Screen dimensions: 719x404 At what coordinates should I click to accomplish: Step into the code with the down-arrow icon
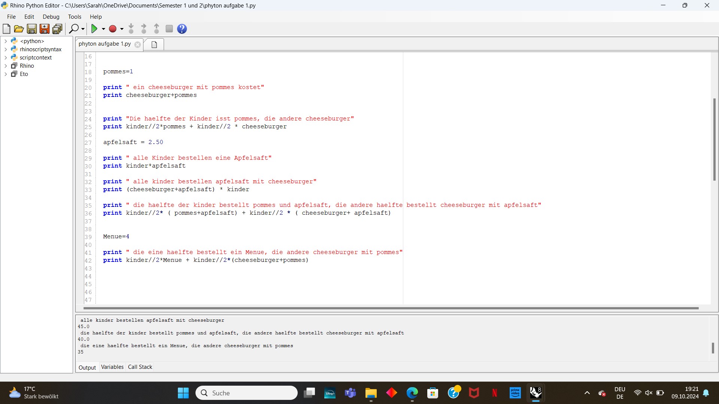tap(131, 29)
